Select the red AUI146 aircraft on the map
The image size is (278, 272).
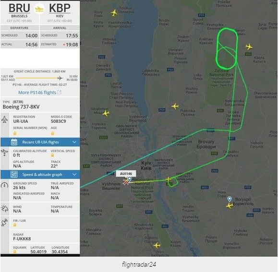tap(126, 182)
